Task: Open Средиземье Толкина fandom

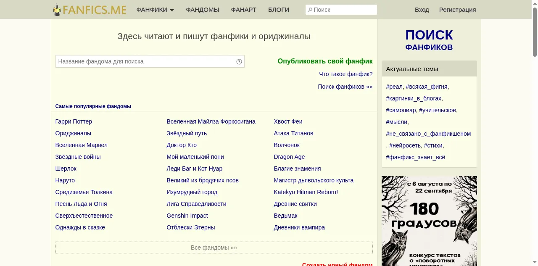Action: (x=84, y=192)
